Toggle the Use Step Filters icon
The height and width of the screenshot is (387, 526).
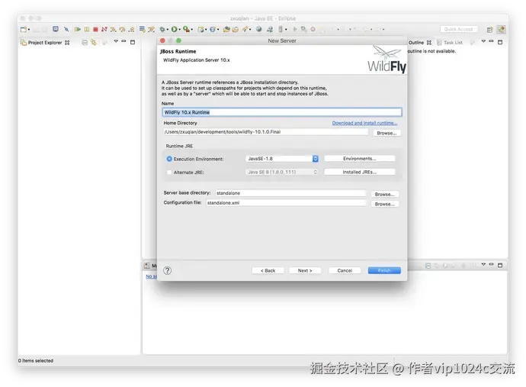pyautogui.click(x=151, y=30)
